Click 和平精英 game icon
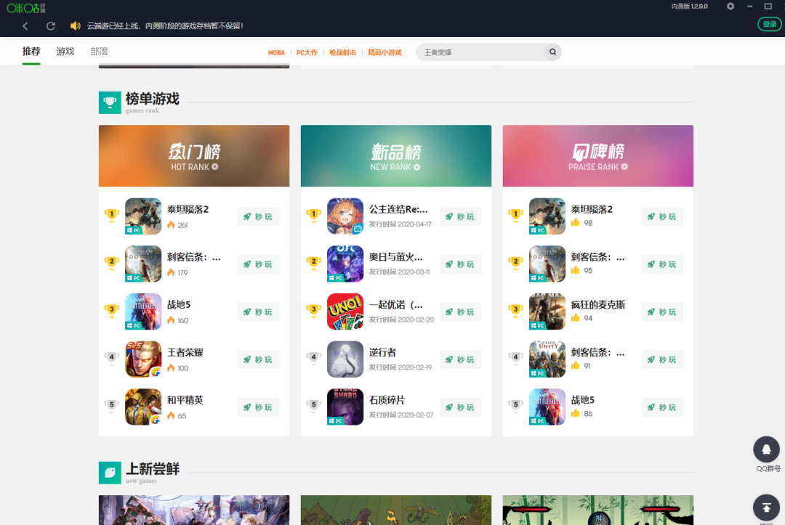 tap(143, 407)
